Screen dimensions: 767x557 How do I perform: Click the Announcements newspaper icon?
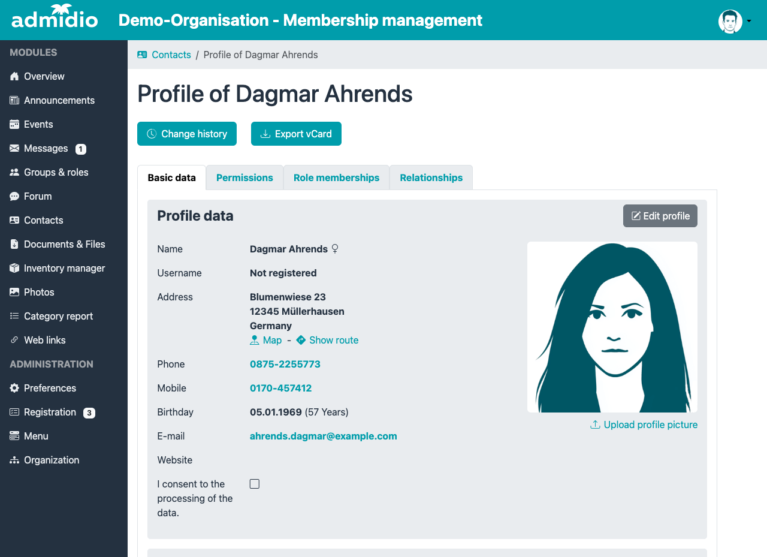coord(14,100)
